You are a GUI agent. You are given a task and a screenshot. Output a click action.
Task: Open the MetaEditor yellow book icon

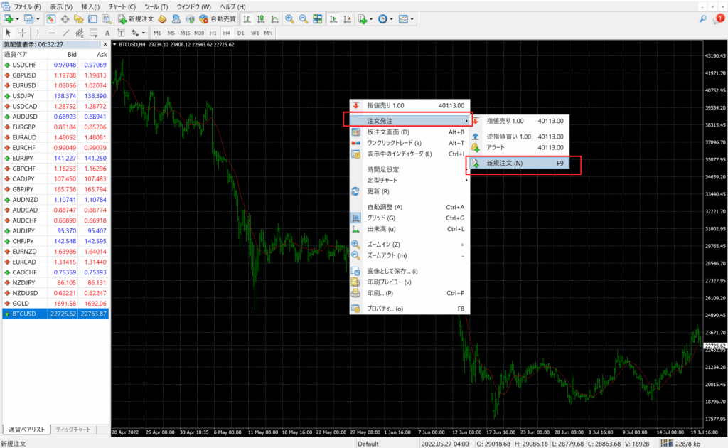tap(162, 19)
